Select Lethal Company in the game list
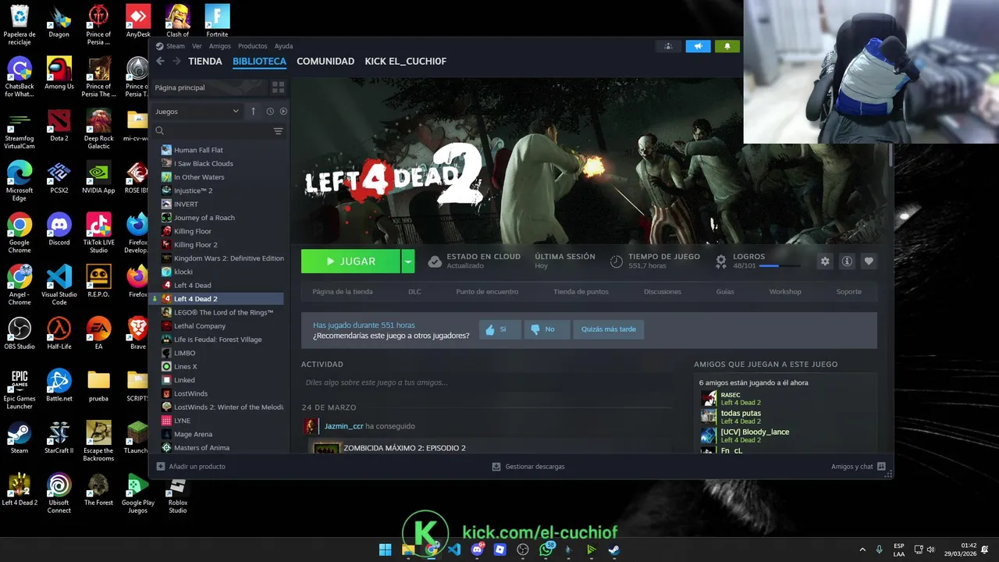 [200, 325]
